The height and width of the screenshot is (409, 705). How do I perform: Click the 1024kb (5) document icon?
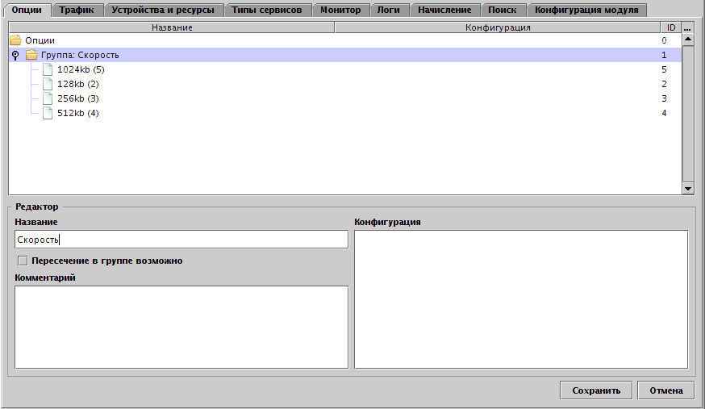[x=48, y=69]
